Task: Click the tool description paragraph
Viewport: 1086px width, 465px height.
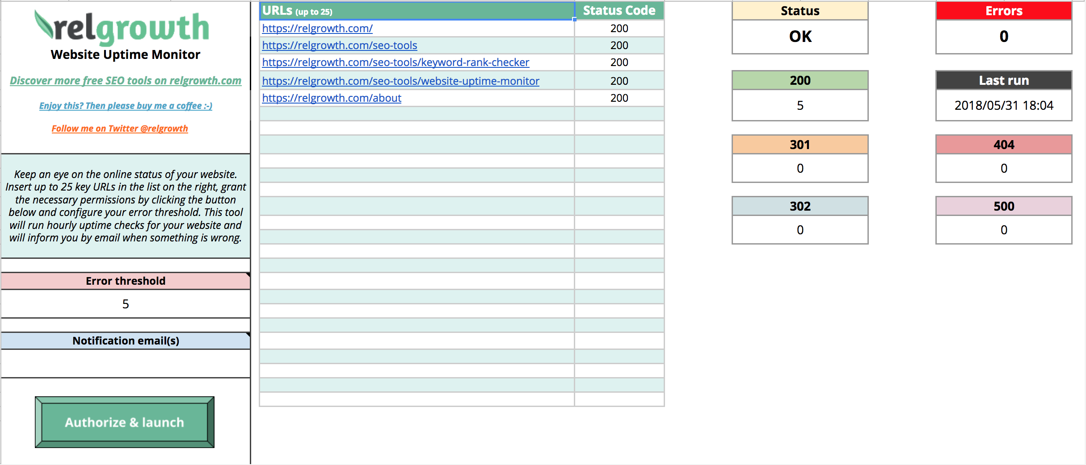Action: pos(126,206)
